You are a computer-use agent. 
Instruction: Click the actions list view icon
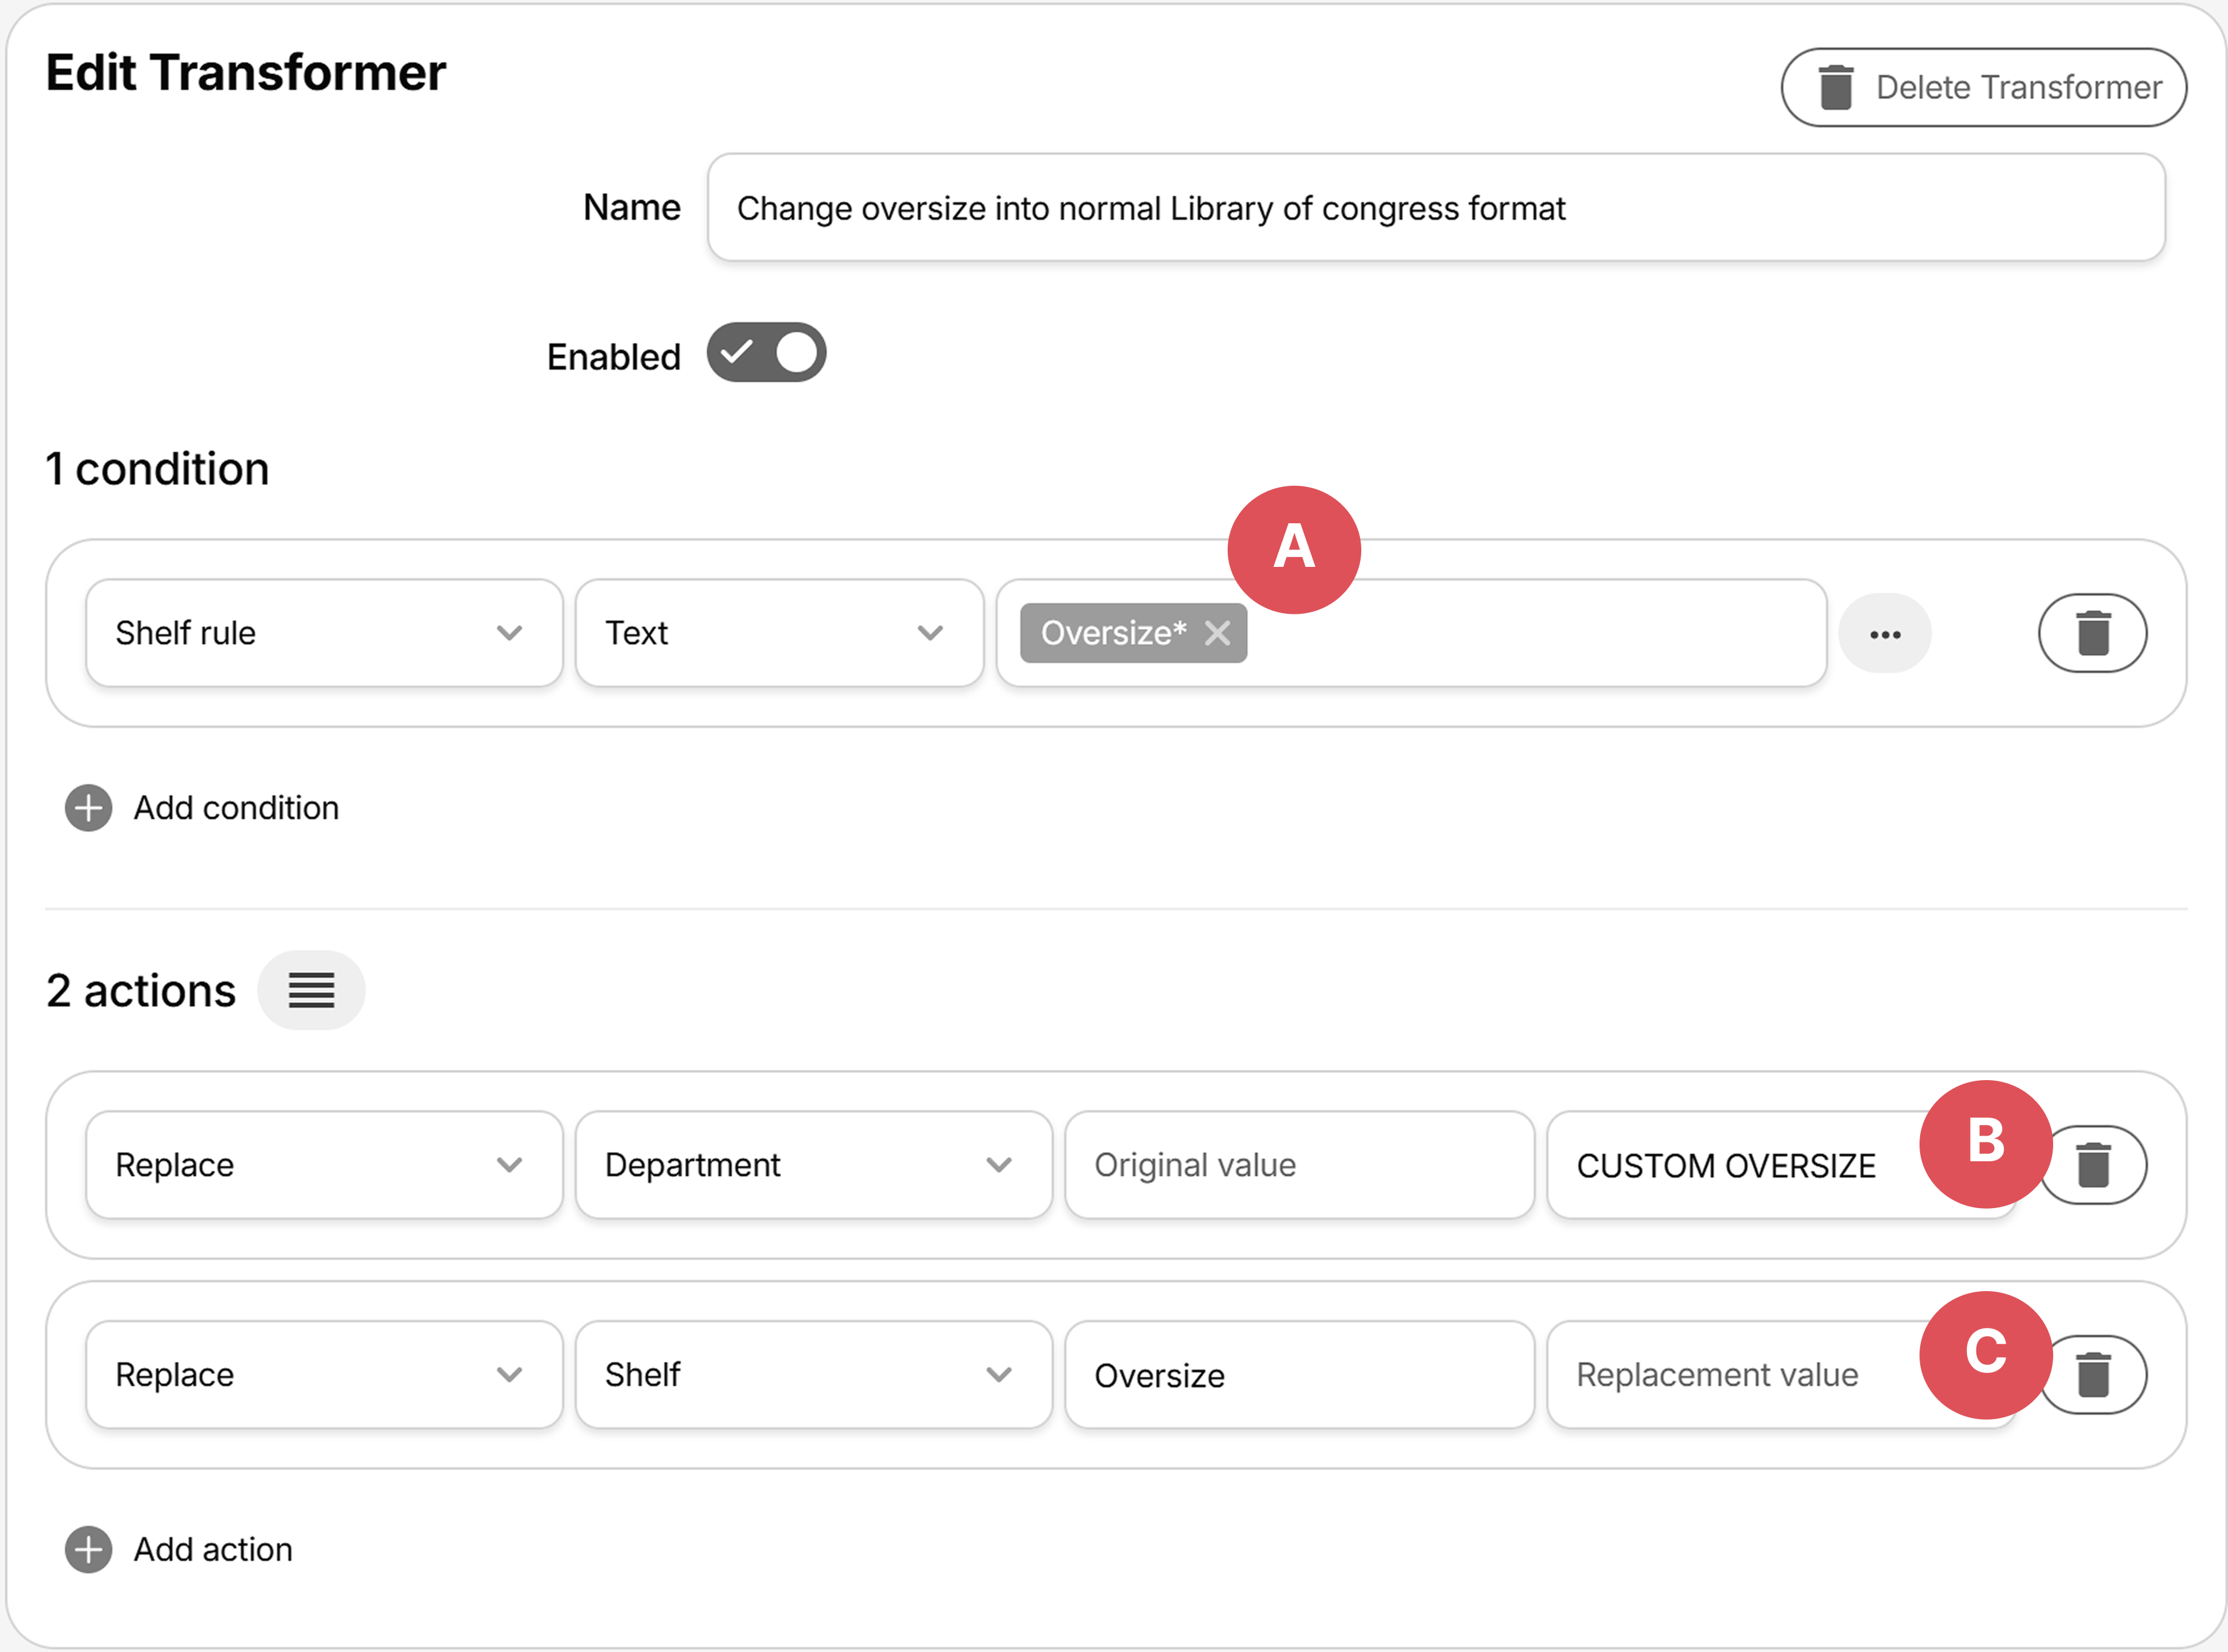[311, 990]
